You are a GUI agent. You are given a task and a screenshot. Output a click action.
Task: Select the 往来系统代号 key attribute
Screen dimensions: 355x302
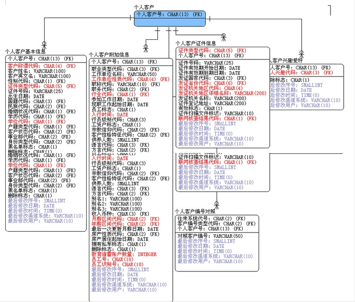(x=211, y=219)
